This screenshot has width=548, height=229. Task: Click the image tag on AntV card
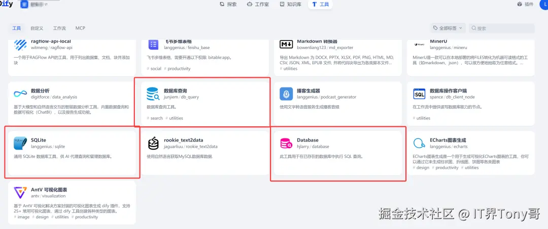click(x=22, y=217)
